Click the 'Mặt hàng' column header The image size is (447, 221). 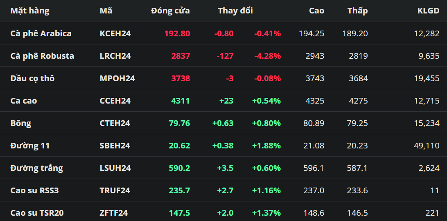click(30, 11)
